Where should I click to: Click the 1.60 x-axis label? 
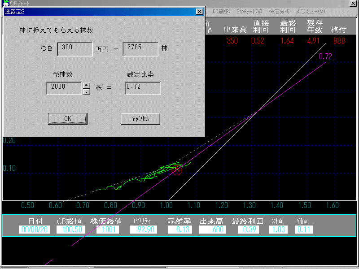[x=332, y=205]
